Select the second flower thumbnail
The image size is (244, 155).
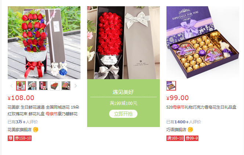coord(32,86)
